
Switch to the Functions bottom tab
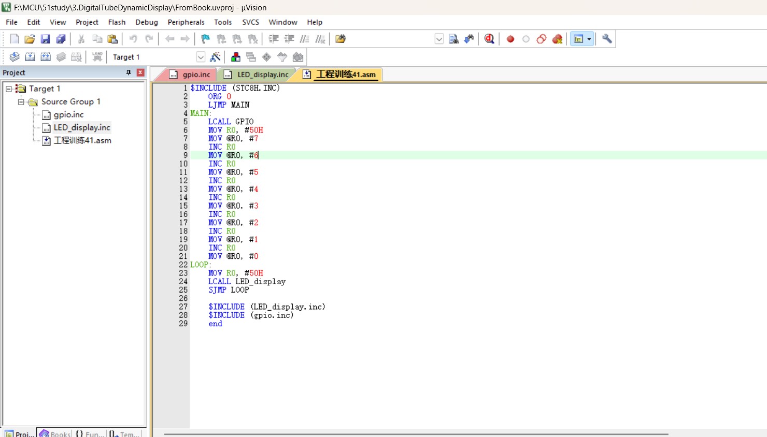(90, 434)
